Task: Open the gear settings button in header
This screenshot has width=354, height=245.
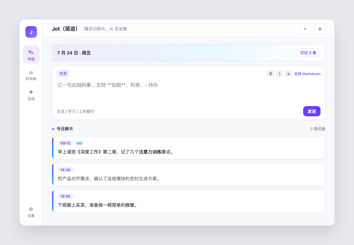Action: [320, 29]
